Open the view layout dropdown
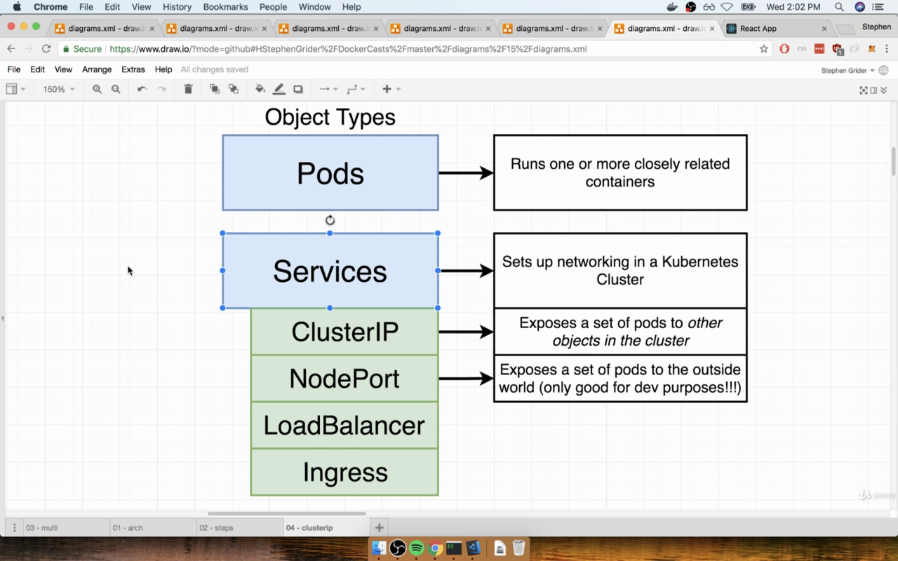Viewport: 898px width, 561px height. coord(15,89)
